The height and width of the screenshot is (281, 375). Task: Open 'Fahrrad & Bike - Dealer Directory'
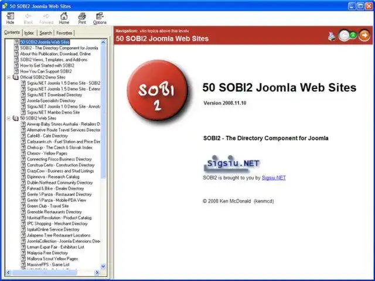(55, 189)
